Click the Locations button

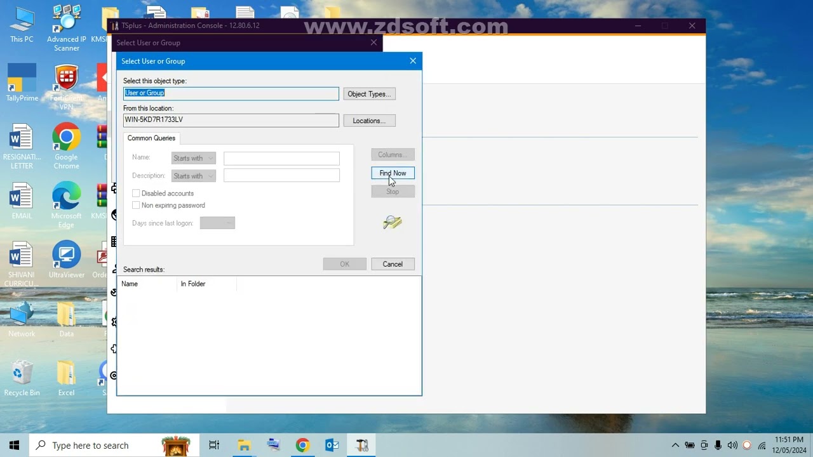coord(370,121)
